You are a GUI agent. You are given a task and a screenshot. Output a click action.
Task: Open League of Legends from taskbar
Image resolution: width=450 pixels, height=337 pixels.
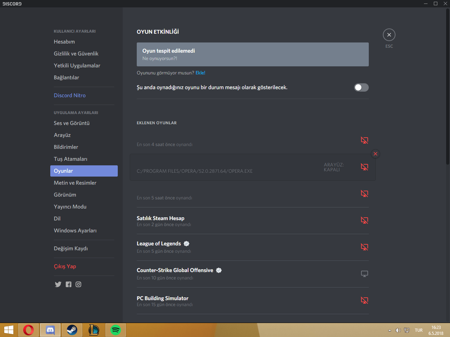point(94,330)
